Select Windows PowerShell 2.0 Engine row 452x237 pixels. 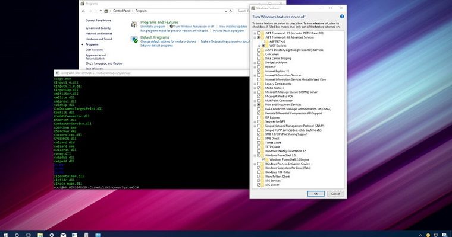click(290, 159)
